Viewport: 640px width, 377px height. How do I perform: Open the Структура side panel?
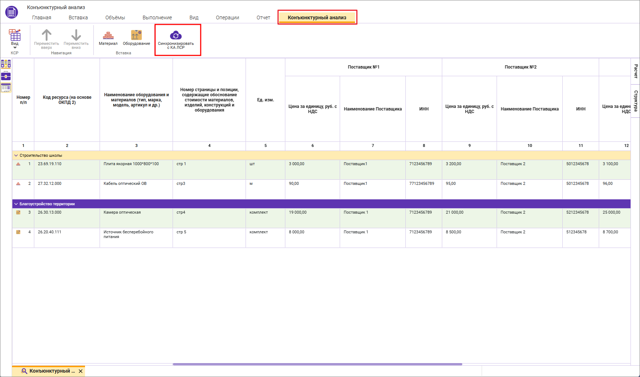(636, 101)
